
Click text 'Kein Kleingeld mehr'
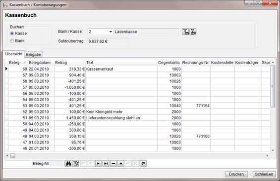pyautogui.click(x=104, y=112)
